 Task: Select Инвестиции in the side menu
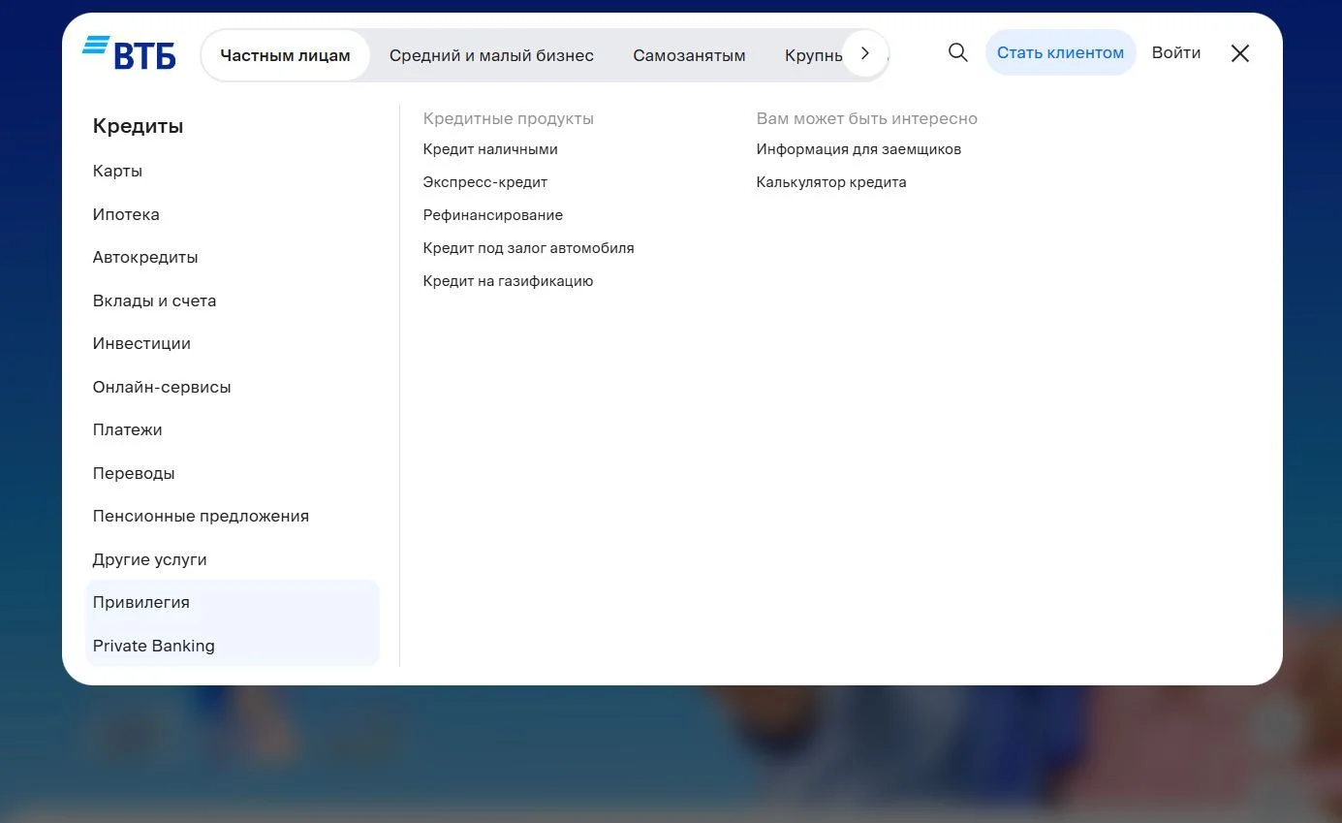(x=141, y=343)
